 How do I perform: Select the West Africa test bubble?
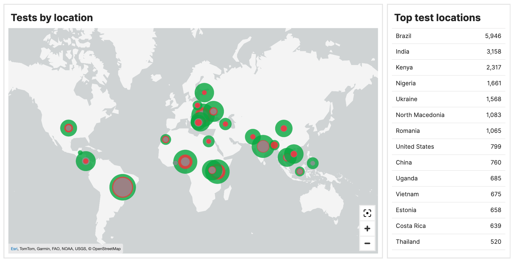click(x=186, y=162)
